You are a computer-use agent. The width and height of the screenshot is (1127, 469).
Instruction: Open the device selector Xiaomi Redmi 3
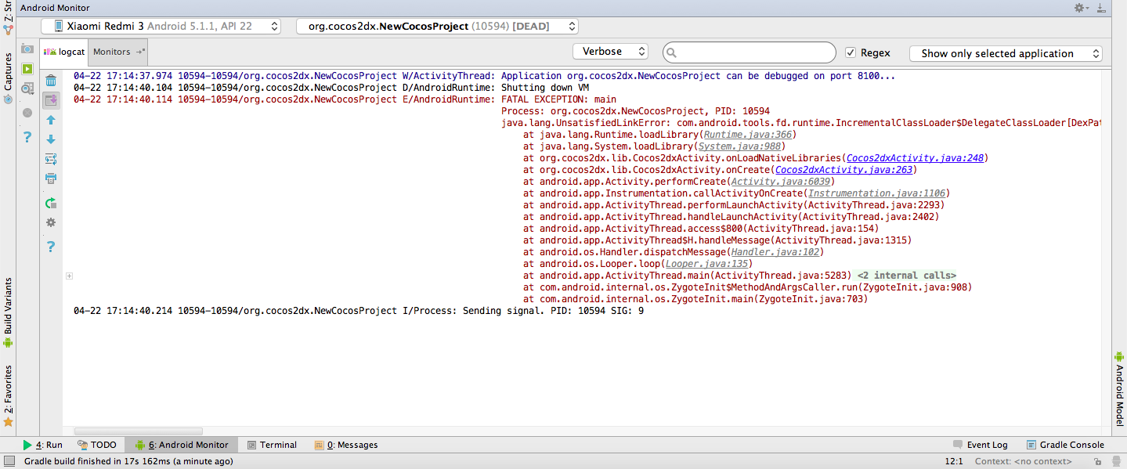click(161, 26)
